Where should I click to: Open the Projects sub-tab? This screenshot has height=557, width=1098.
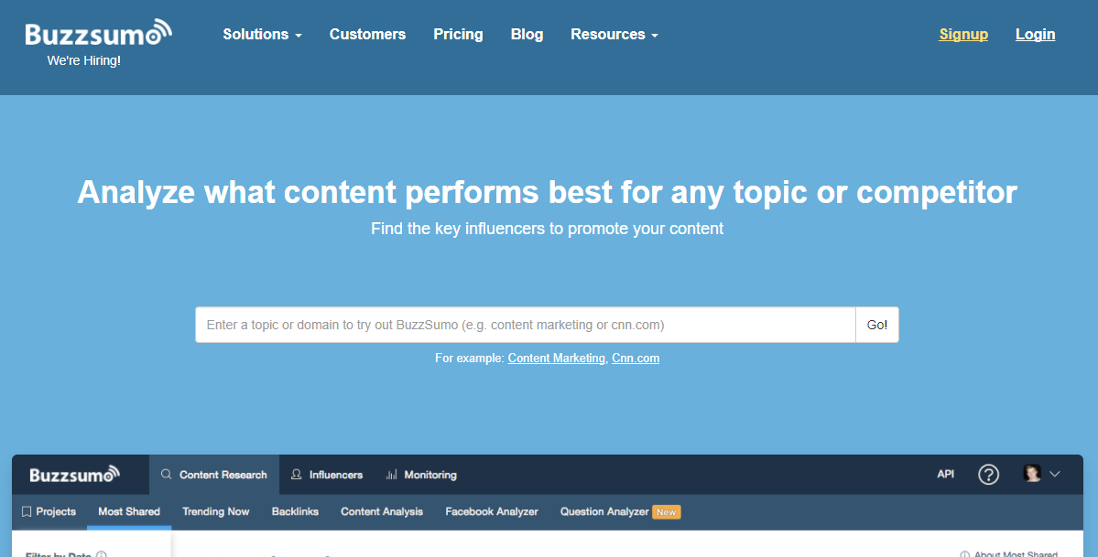point(49,511)
